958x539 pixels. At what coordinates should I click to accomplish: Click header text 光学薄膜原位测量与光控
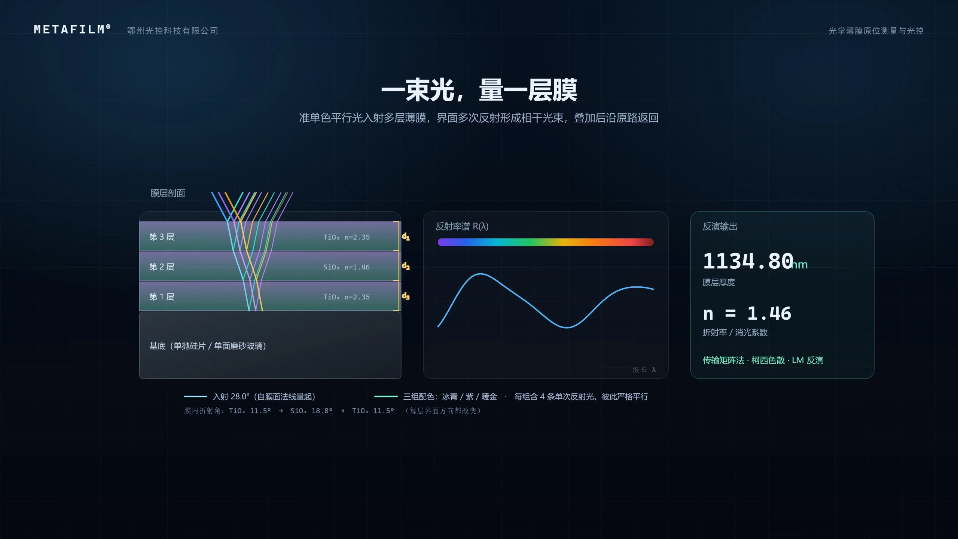(x=876, y=31)
